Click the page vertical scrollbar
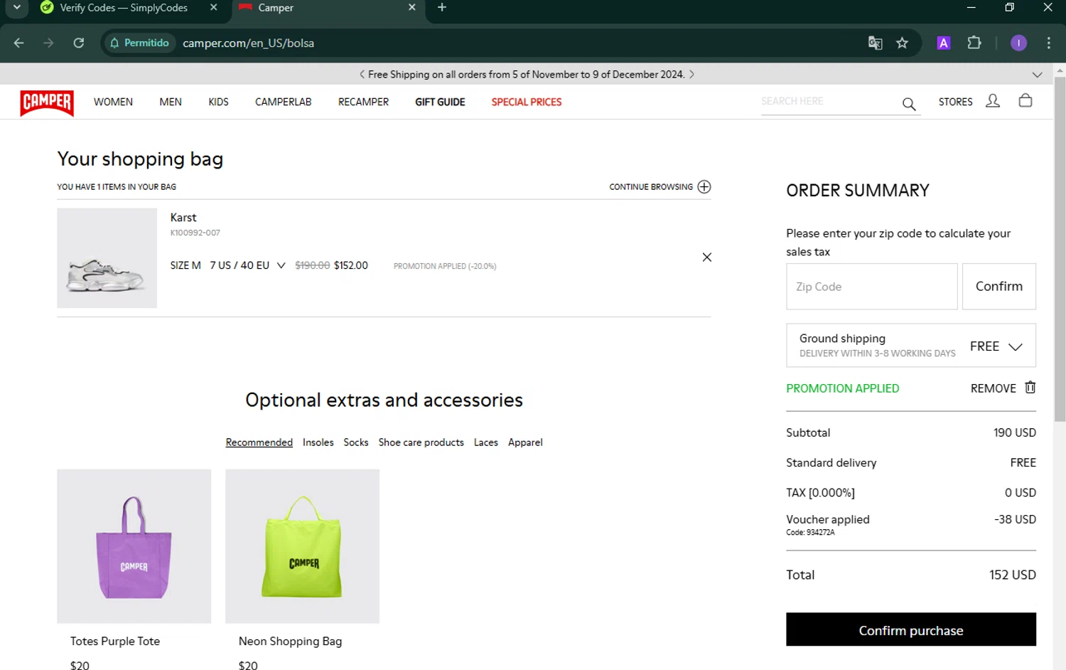Viewport: 1066px width, 670px height. pyautogui.click(x=1060, y=249)
